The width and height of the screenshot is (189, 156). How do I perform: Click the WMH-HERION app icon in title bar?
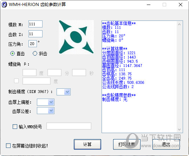[x=4, y=5]
